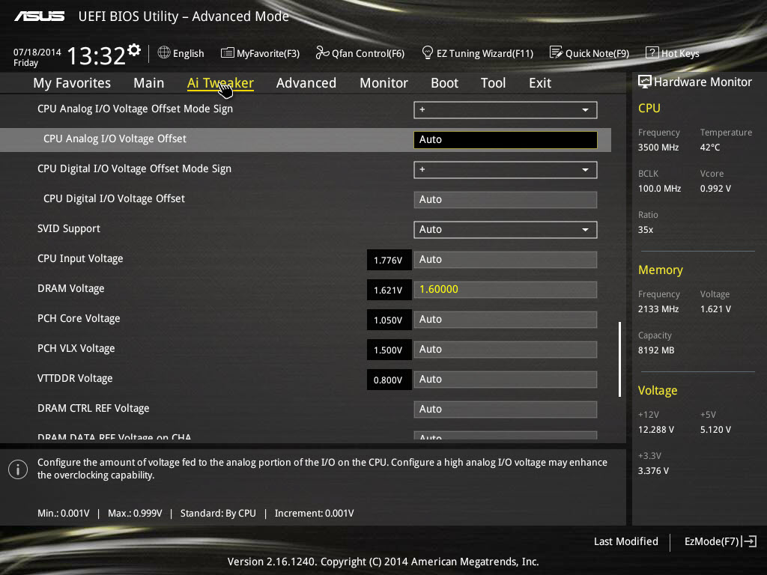Open the My Favorites tab
Viewport: 767px width, 575px height.
pyautogui.click(x=72, y=83)
